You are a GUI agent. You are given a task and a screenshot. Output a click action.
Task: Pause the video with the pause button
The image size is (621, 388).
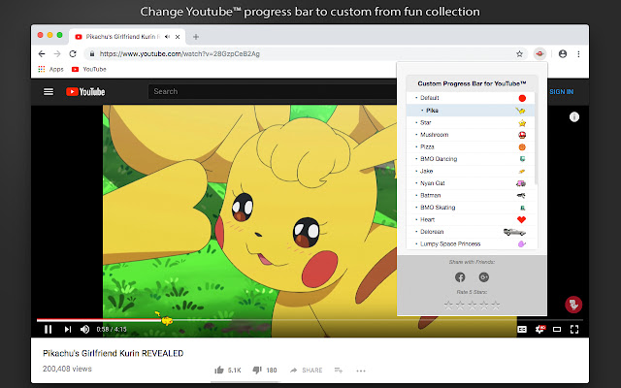tap(48, 330)
